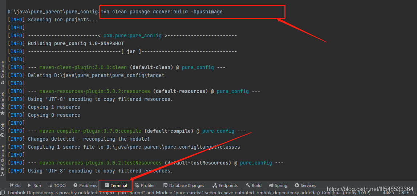The width and height of the screenshot is (417, 196).
Task: Click the 'Scanning for projects...' output line
Action: pyautogui.click(x=53, y=20)
